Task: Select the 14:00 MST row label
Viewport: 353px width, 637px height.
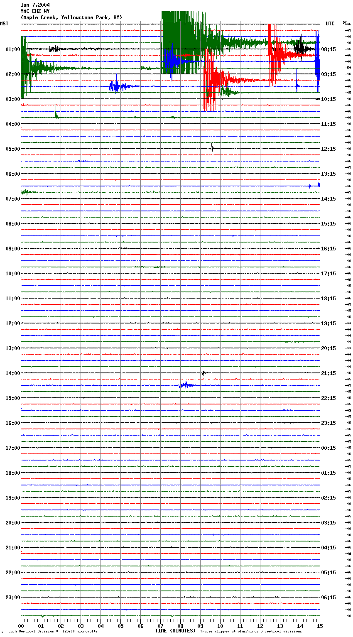Action: click(13, 373)
